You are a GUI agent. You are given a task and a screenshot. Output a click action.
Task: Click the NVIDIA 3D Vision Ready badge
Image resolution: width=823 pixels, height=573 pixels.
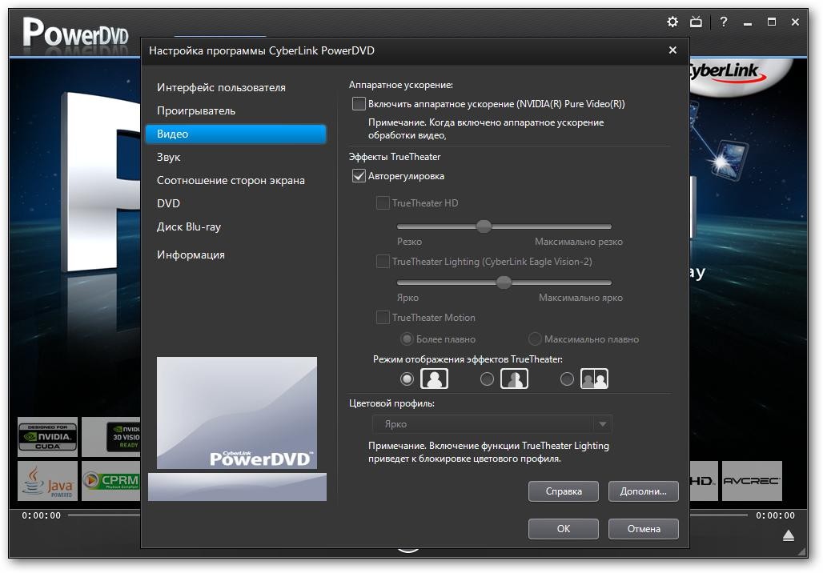[x=111, y=437]
